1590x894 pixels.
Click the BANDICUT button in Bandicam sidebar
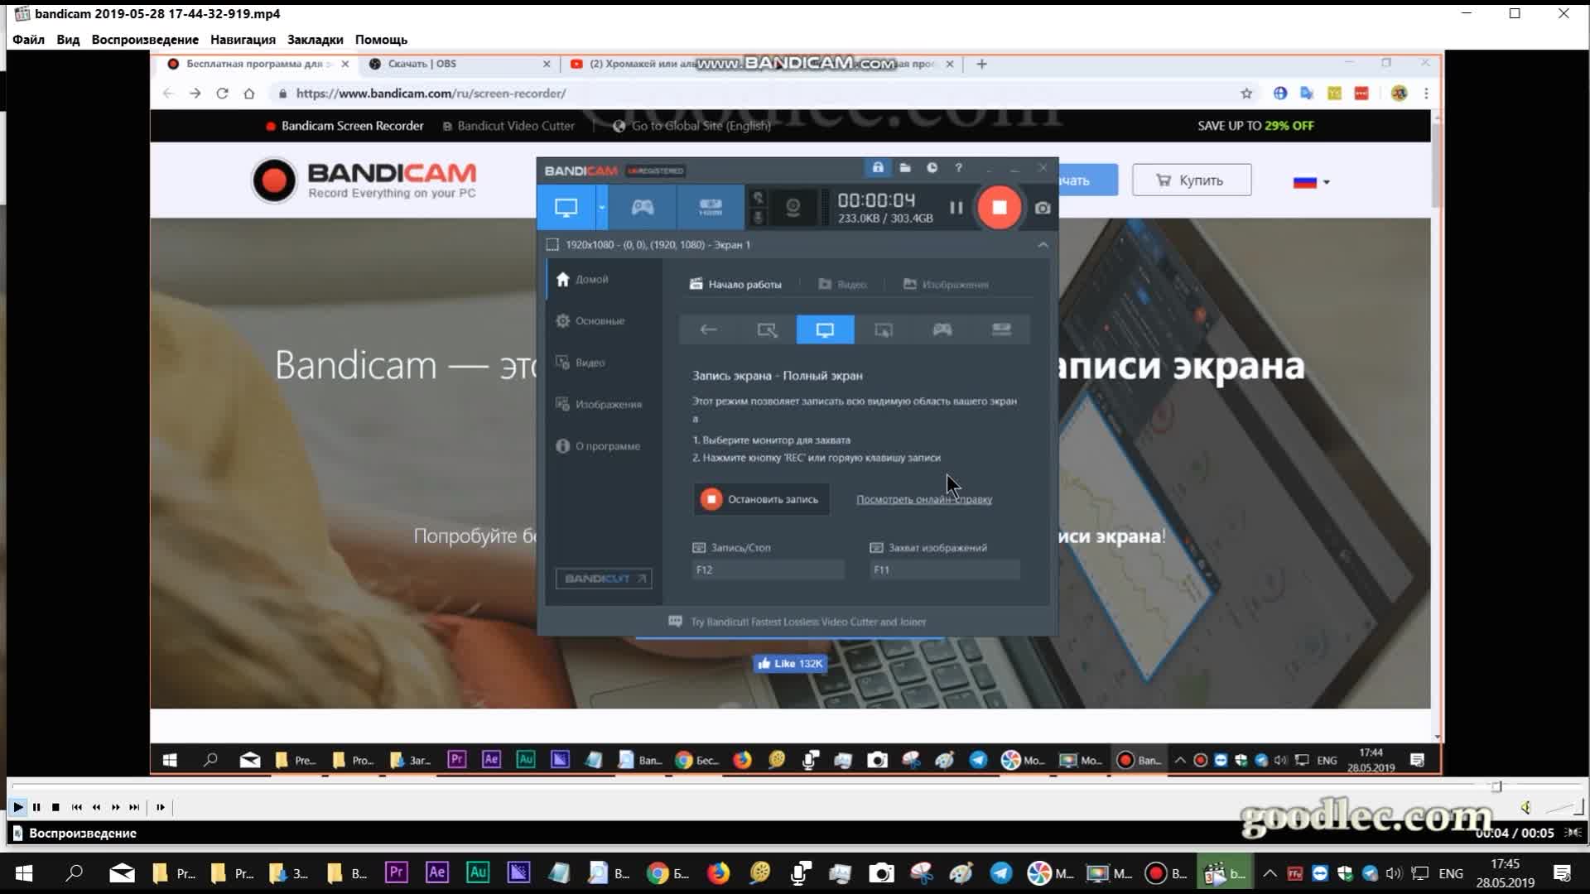click(x=604, y=579)
